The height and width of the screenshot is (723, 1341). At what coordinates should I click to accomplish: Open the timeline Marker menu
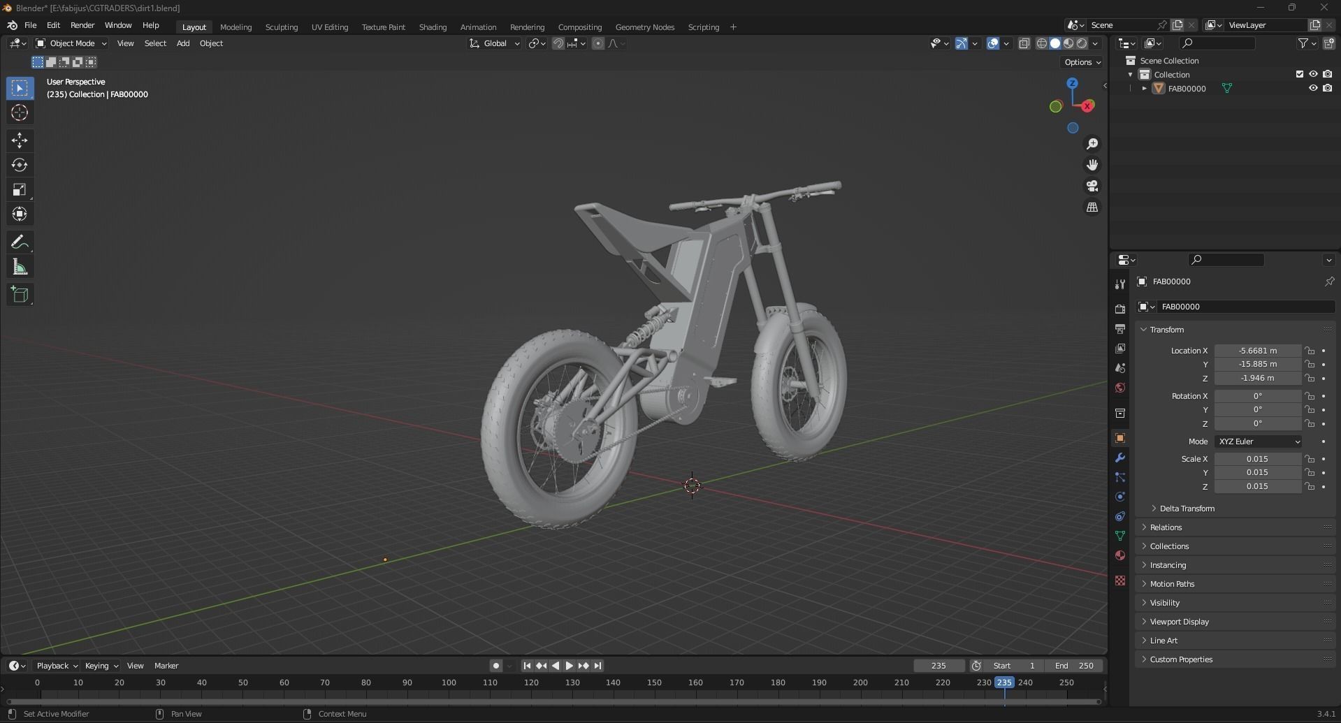tap(166, 666)
